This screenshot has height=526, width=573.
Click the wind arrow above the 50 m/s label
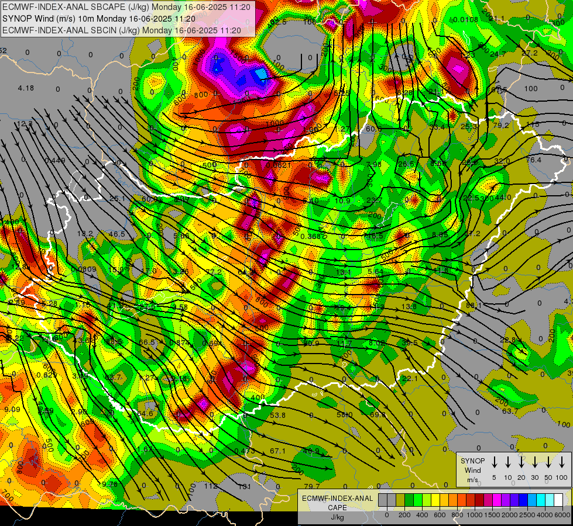tap(548, 462)
